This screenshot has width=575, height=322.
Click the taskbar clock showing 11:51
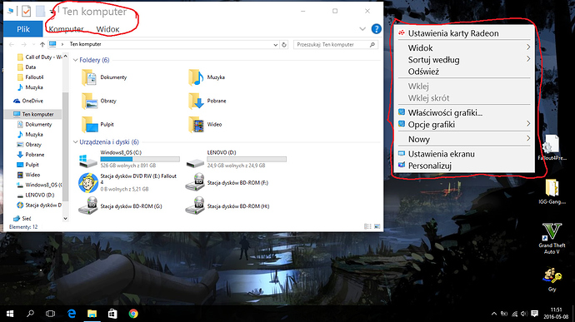pos(556,314)
